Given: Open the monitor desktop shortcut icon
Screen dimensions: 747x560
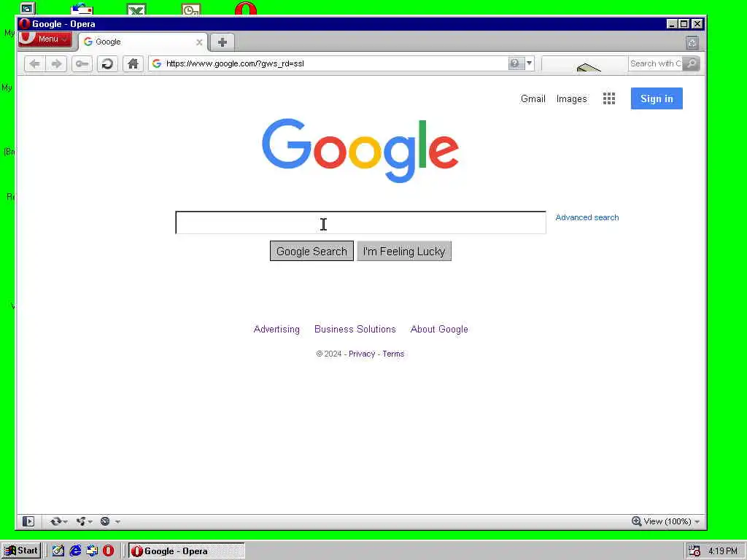Looking at the screenshot, I should point(28,8).
